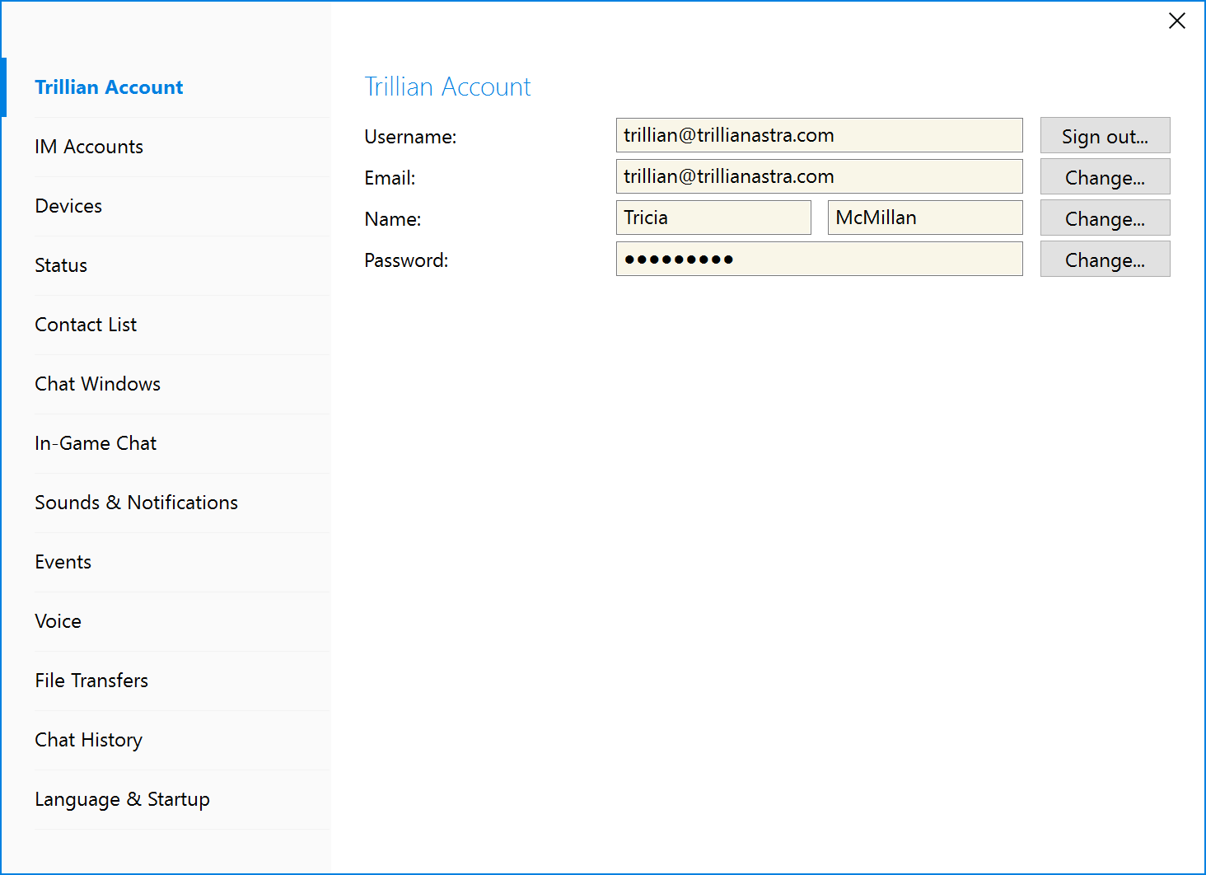
Task: Click Change next to the Email field
Action: [x=1105, y=177]
